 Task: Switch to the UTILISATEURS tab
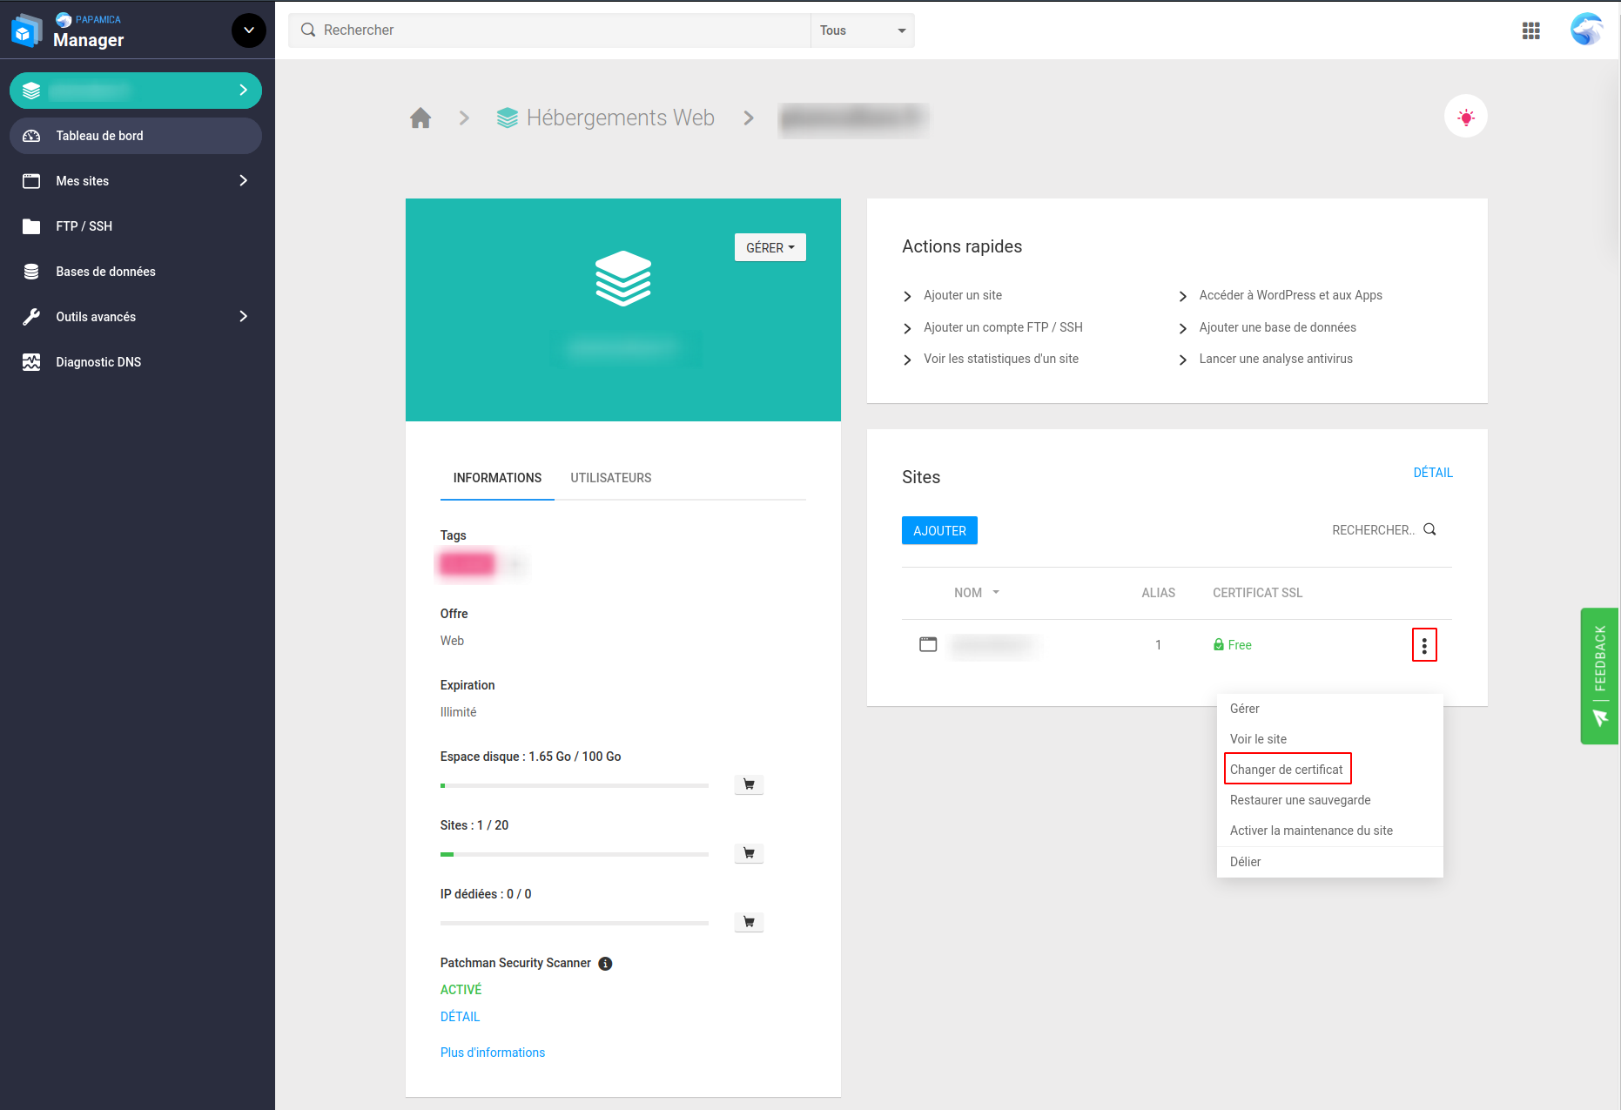[x=610, y=478]
